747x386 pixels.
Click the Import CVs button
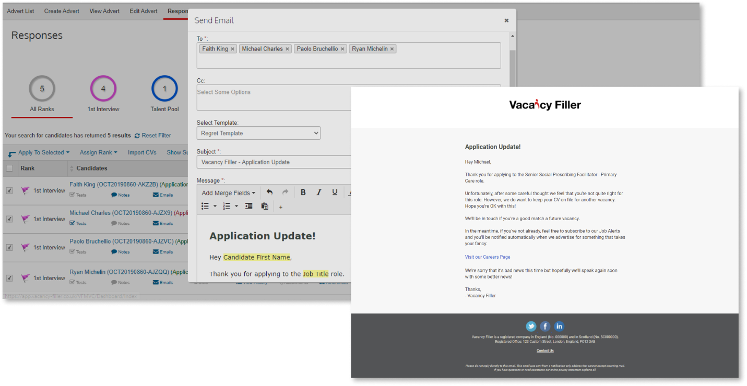[x=142, y=153]
